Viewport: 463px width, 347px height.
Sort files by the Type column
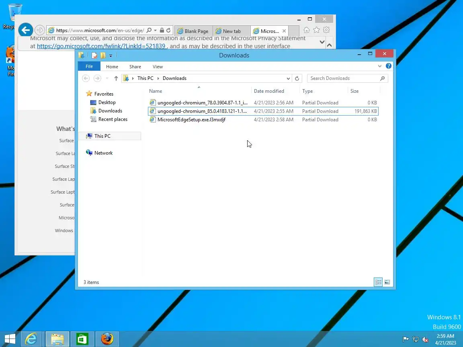[324, 91]
